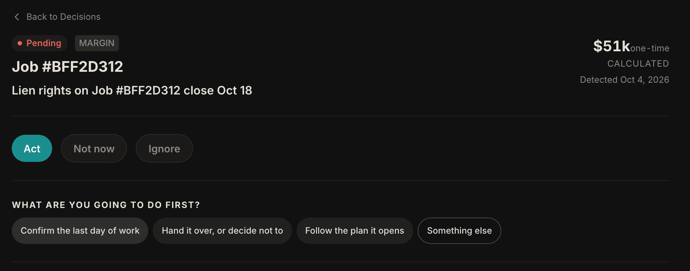Choose the Act decision button

click(32, 148)
